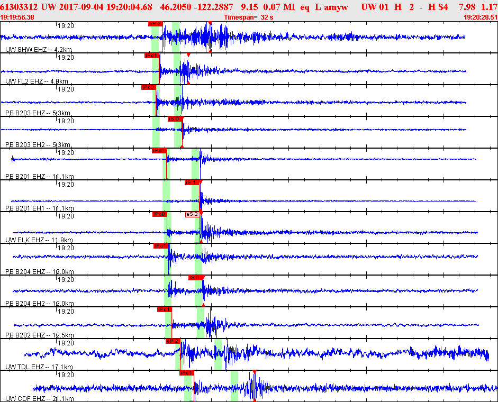Select the eP 2 pick on TDL trace
Image resolution: width=498 pixels, height=402 pixels.
pyautogui.click(x=173, y=341)
